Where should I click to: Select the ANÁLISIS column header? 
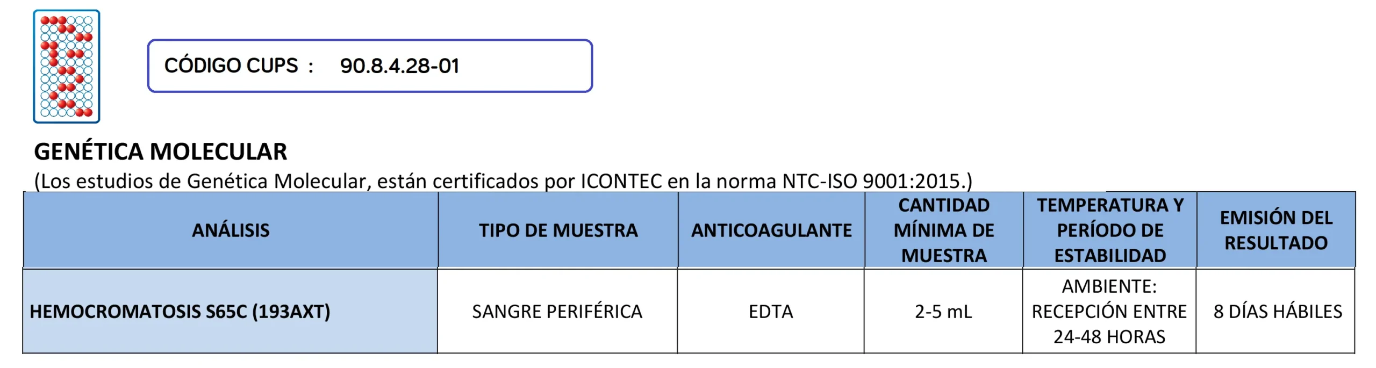point(231,230)
